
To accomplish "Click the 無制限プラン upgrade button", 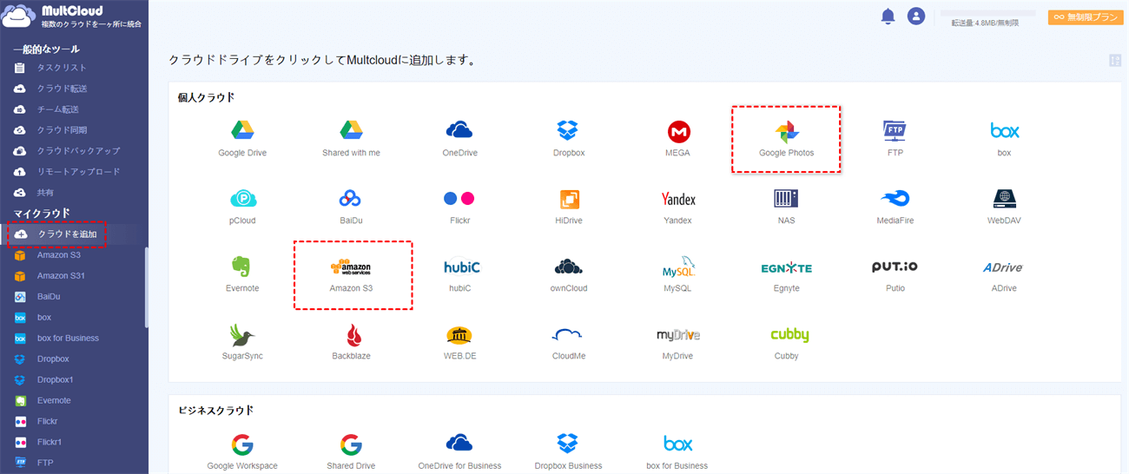I will click(x=1085, y=16).
